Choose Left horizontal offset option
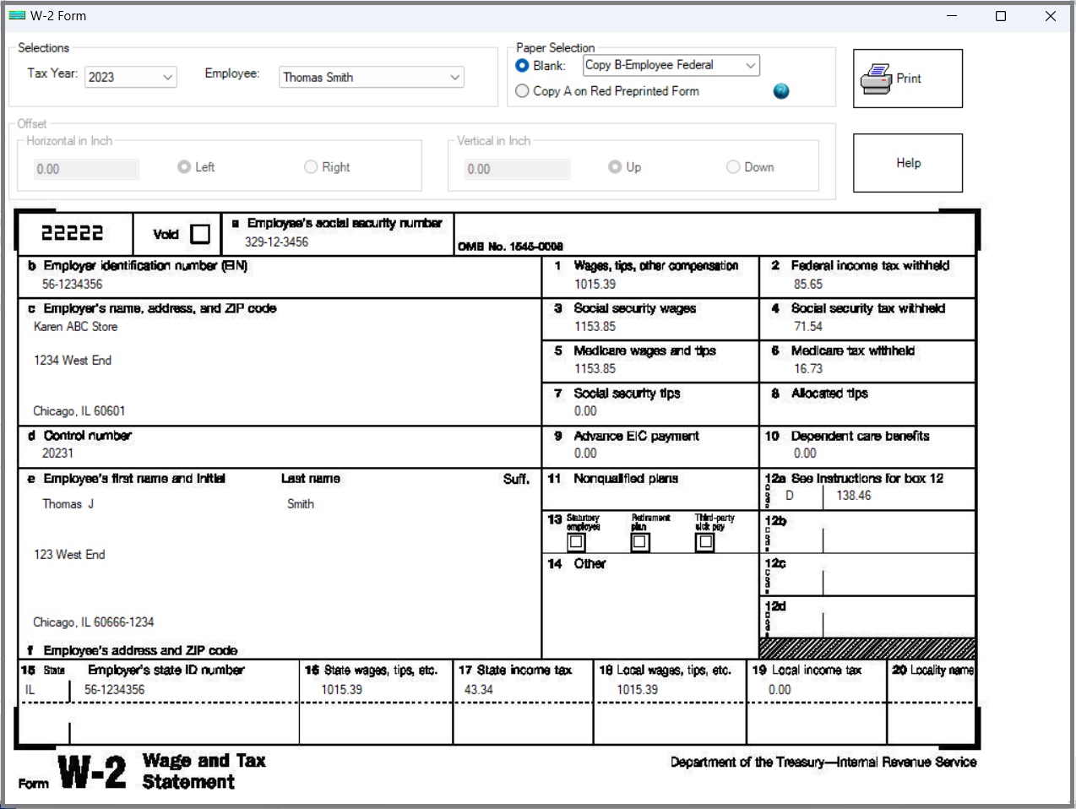The height and width of the screenshot is (809, 1076). (x=184, y=166)
